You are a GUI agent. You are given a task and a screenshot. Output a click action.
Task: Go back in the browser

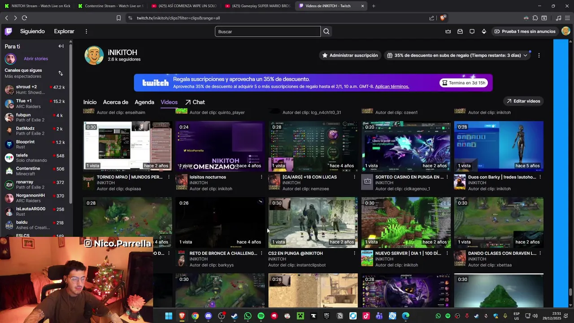(x=6, y=18)
